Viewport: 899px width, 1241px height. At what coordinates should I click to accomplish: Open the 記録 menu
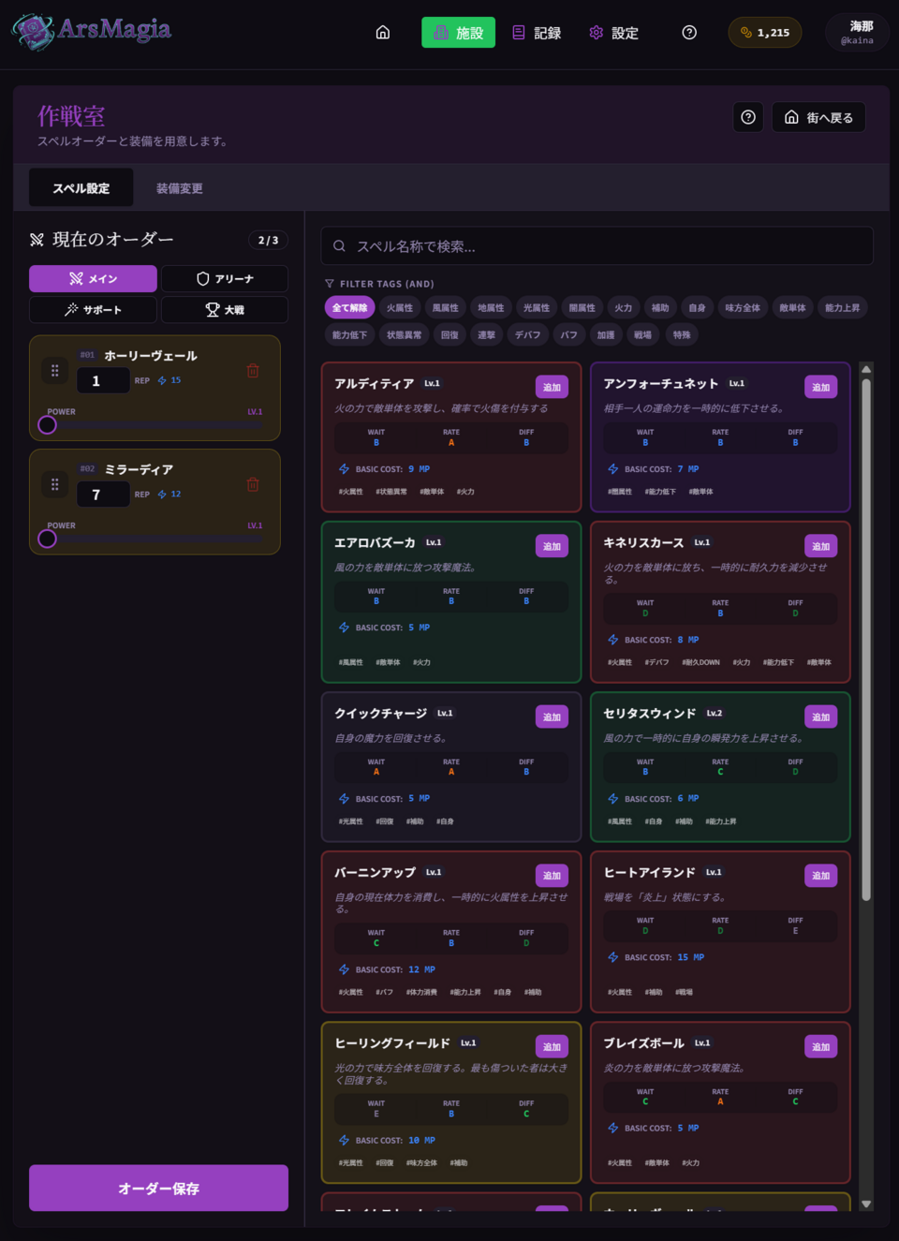(537, 33)
